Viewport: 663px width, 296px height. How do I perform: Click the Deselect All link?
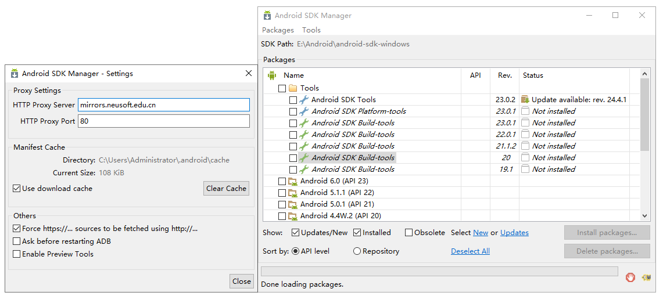click(x=470, y=251)
